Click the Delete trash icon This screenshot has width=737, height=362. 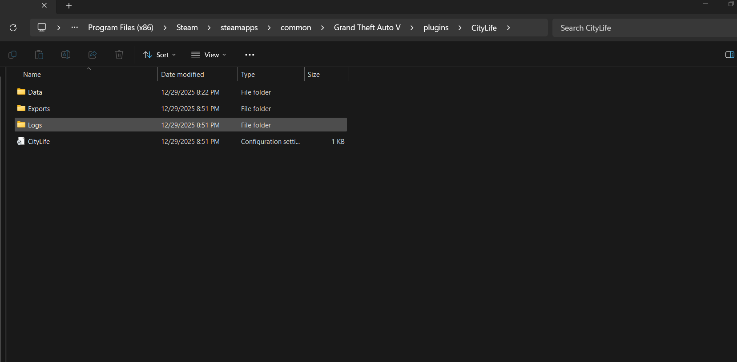point(119,55)
